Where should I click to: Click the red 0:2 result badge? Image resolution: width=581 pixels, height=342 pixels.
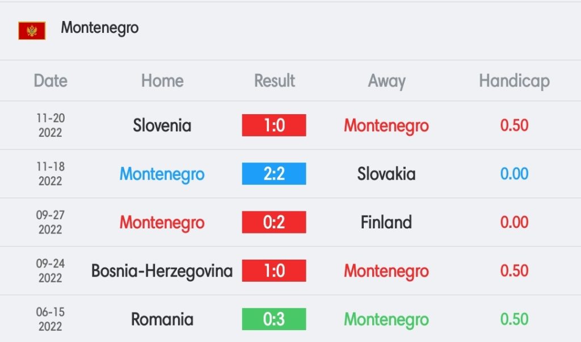tap(274, 222)
